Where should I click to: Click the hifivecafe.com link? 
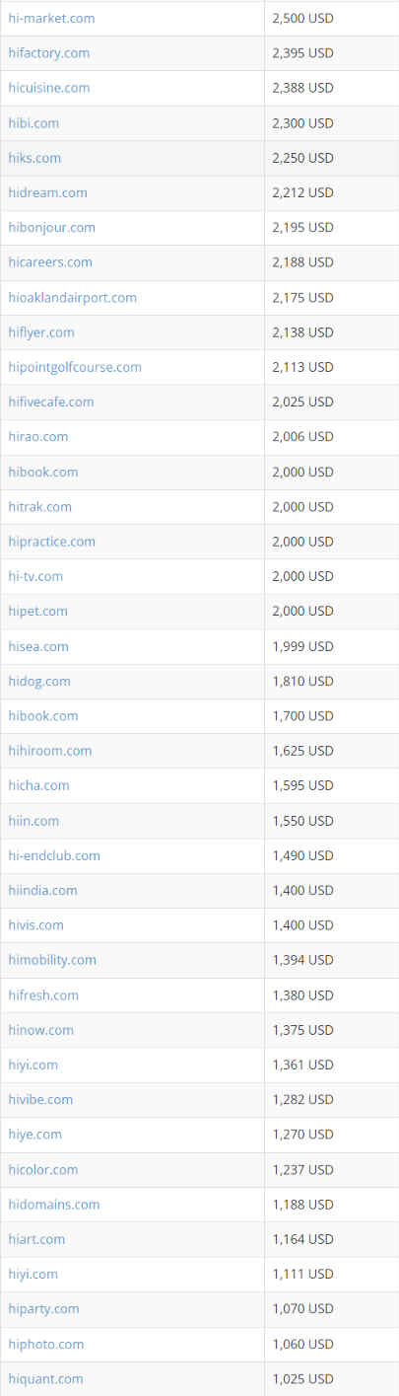[51, 402]
